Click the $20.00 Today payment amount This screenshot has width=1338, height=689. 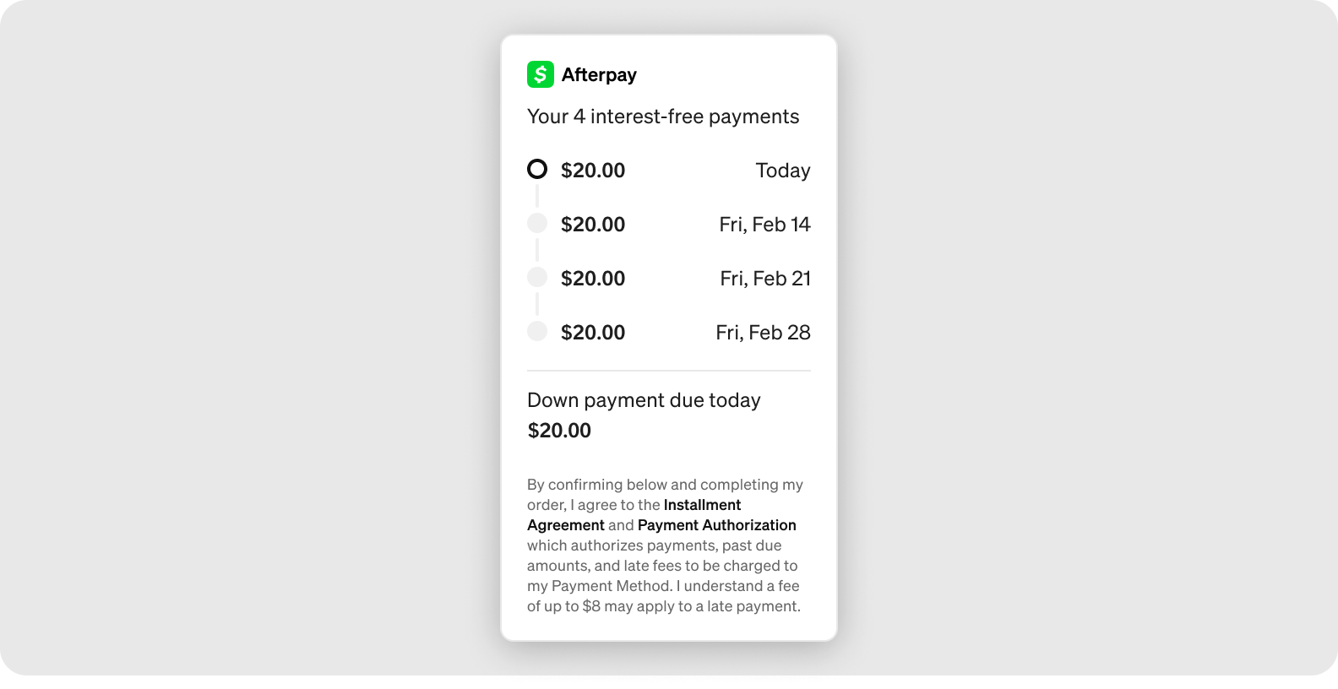pos(592,170)
